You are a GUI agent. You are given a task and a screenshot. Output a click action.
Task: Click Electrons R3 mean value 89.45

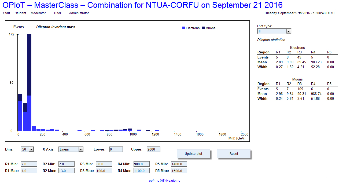click(302, 62)
